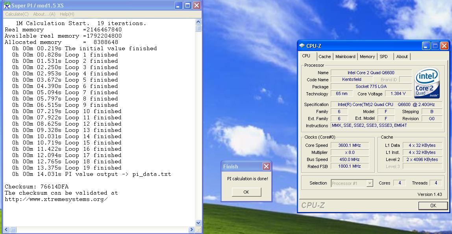
Task: Open the Processor #1 selection dropdown
Action: pos(370,183)
